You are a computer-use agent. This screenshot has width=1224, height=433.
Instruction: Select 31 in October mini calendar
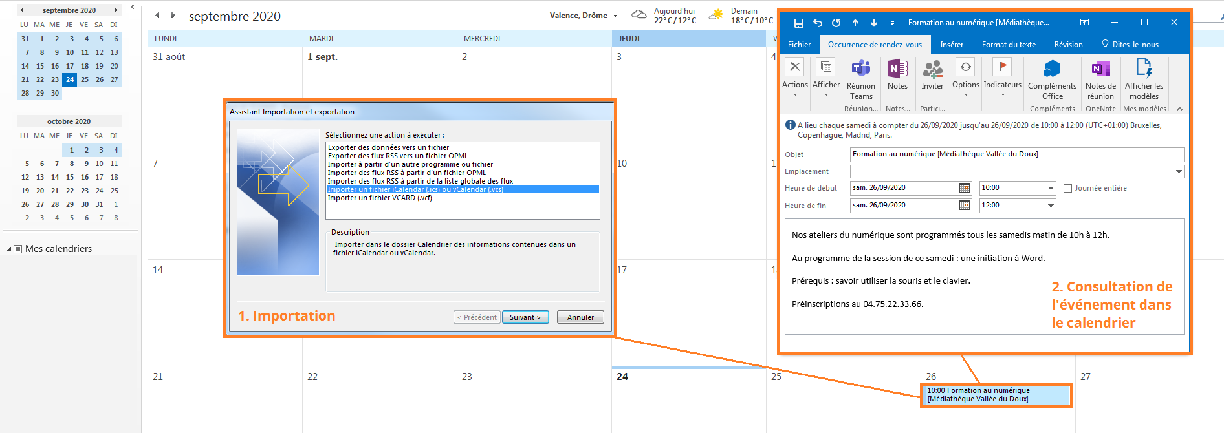tap(99, 204)
